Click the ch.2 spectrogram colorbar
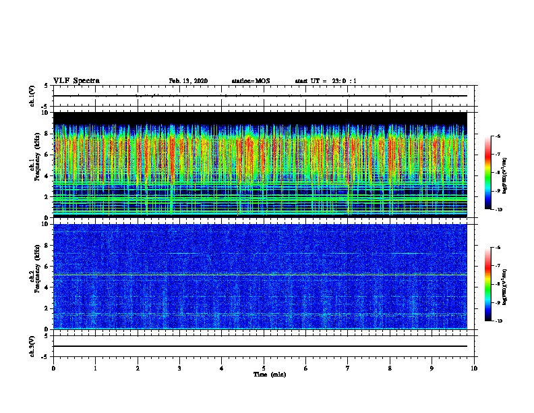The image size is (534, 413). tap(487, 284)
